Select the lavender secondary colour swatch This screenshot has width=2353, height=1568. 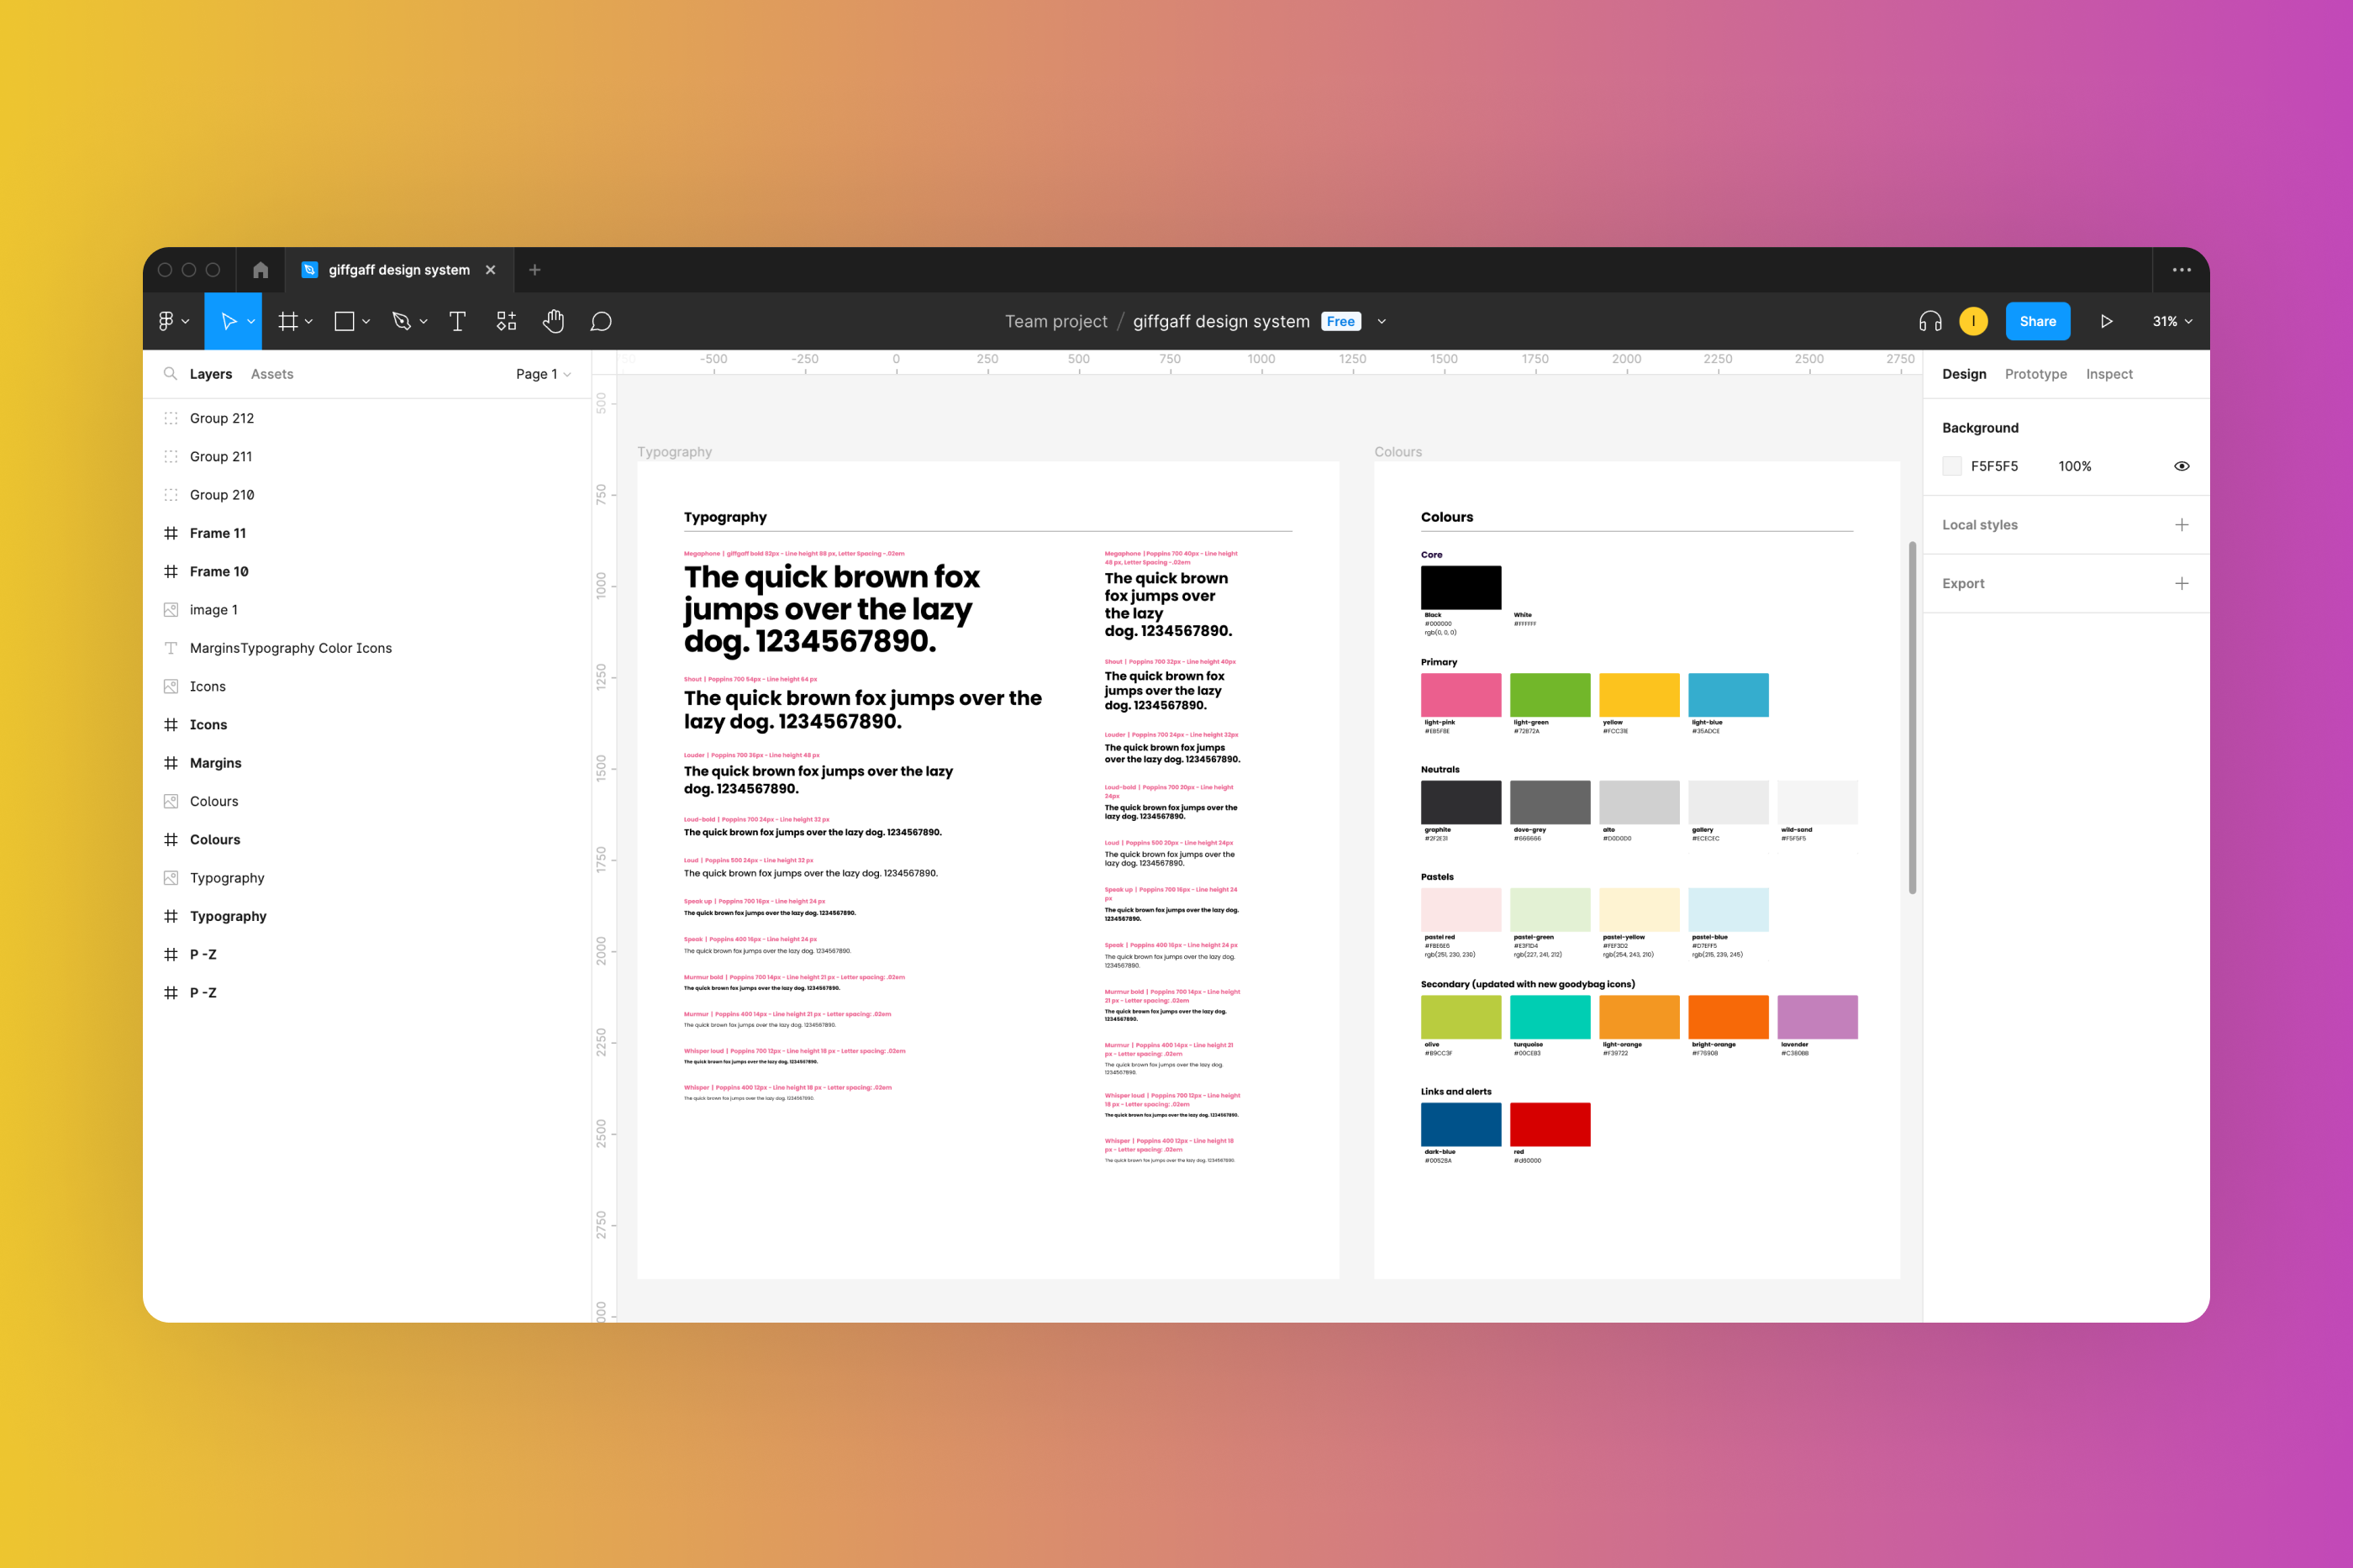pos(1817,1017)
